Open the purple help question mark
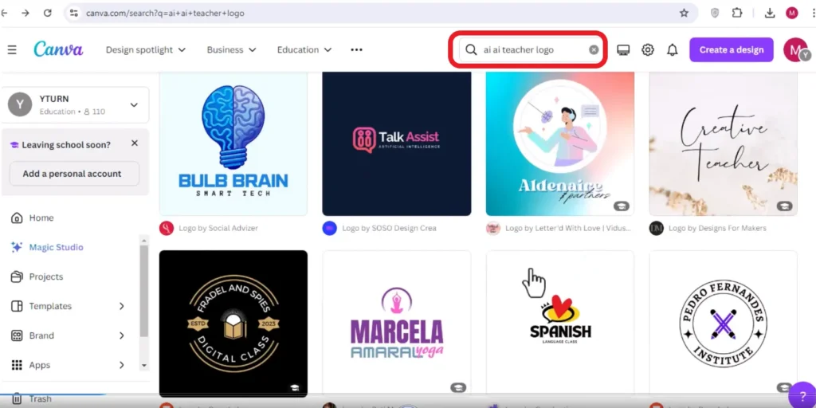This screenshot has height=408, width=816. click(802, 397)
